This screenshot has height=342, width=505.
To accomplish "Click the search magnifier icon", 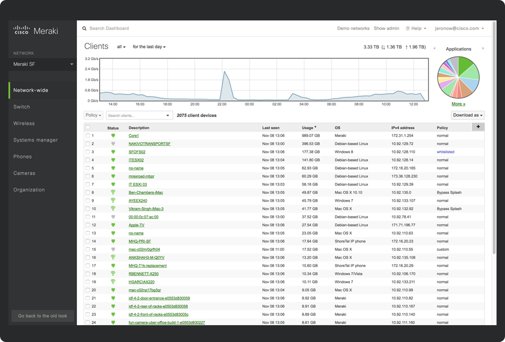I will point(84,29).
